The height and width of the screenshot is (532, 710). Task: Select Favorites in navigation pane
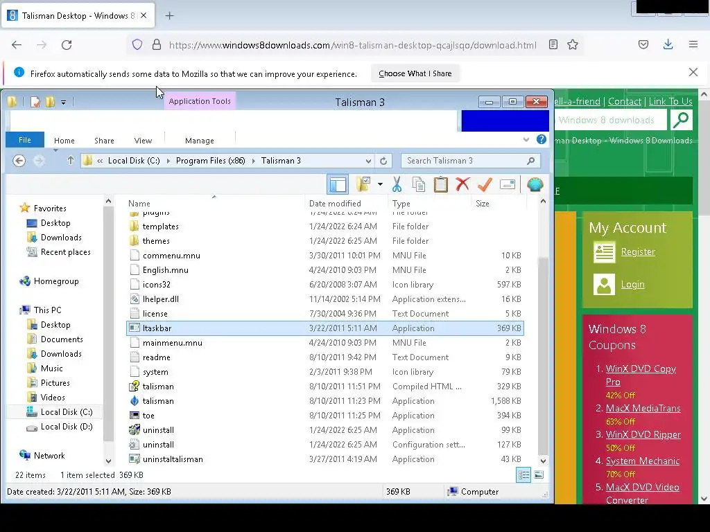tap(50, 208)
